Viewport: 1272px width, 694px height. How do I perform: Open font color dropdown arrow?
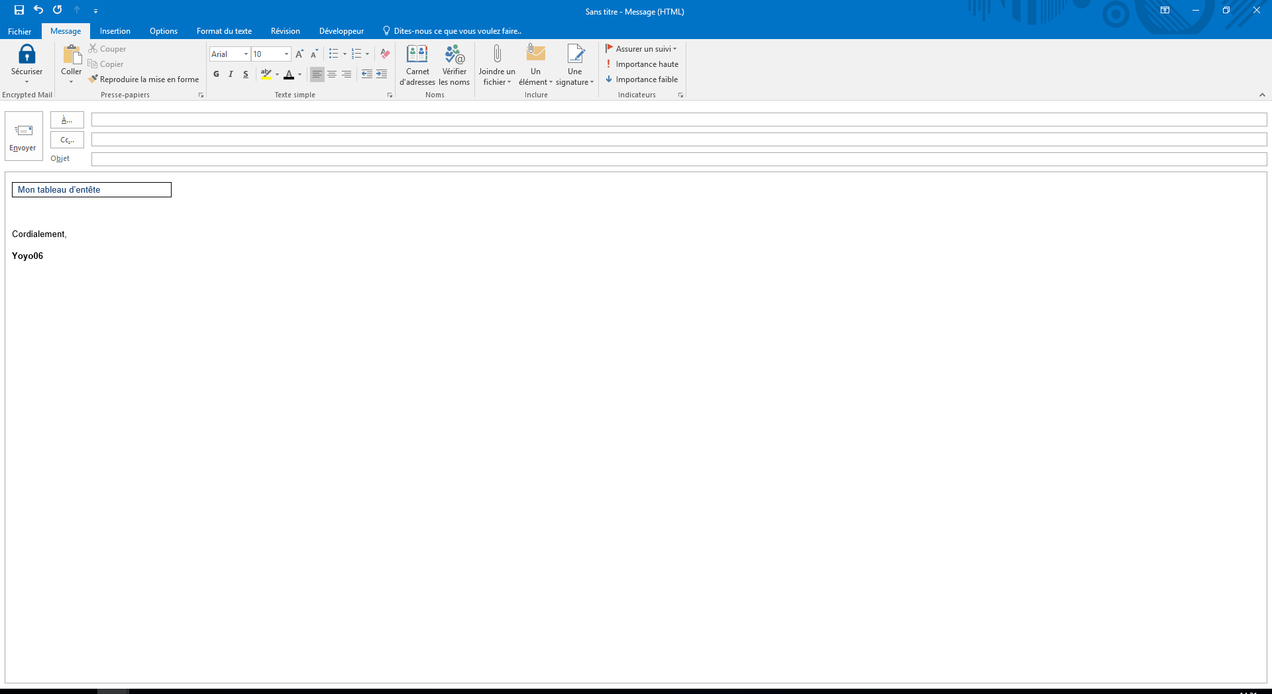click(x=299, y=74)
